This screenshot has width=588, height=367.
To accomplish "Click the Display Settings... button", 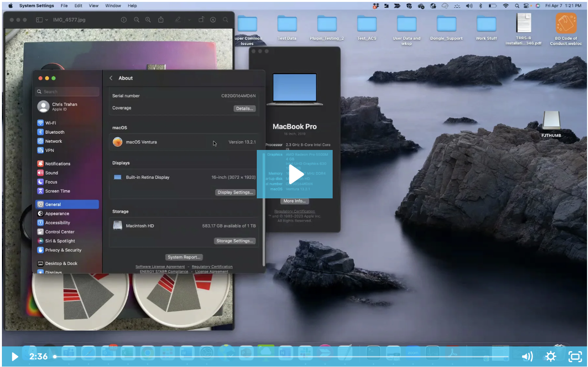I will pyautogui.click(x=235, y=192).
